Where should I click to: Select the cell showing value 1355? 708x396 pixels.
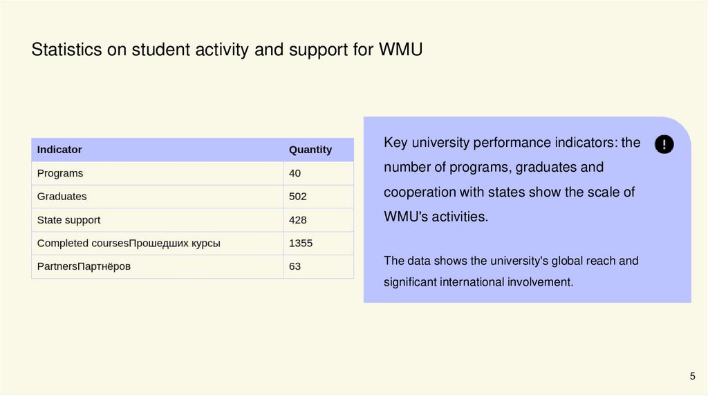point(301,244)
